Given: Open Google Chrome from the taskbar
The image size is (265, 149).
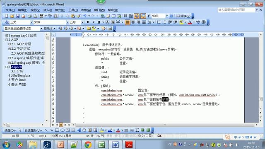Looking at the screenshot, I should (x=88, y=145).
